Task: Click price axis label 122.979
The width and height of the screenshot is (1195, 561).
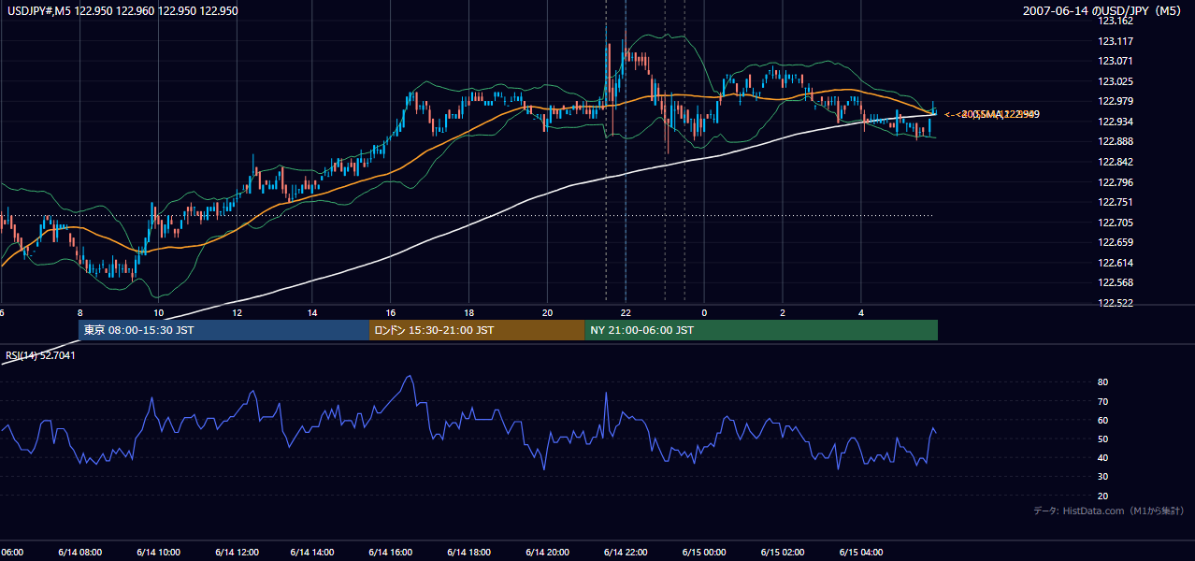Action: 1116,101
